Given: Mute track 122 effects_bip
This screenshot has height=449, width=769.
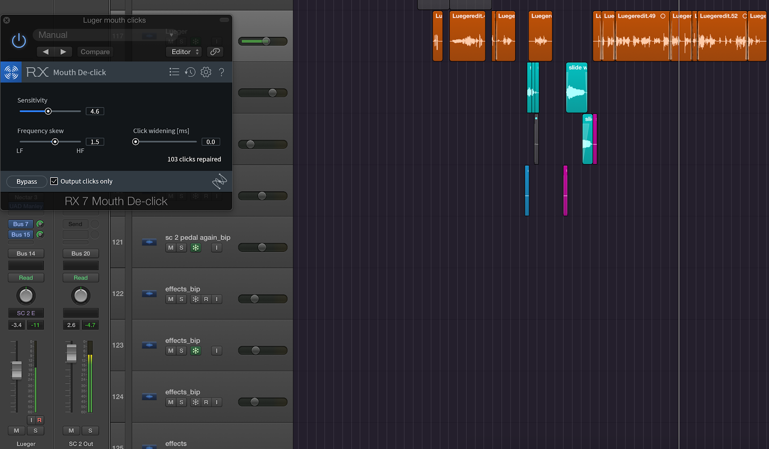Looking at the screenshot, I should pos(171,299).
